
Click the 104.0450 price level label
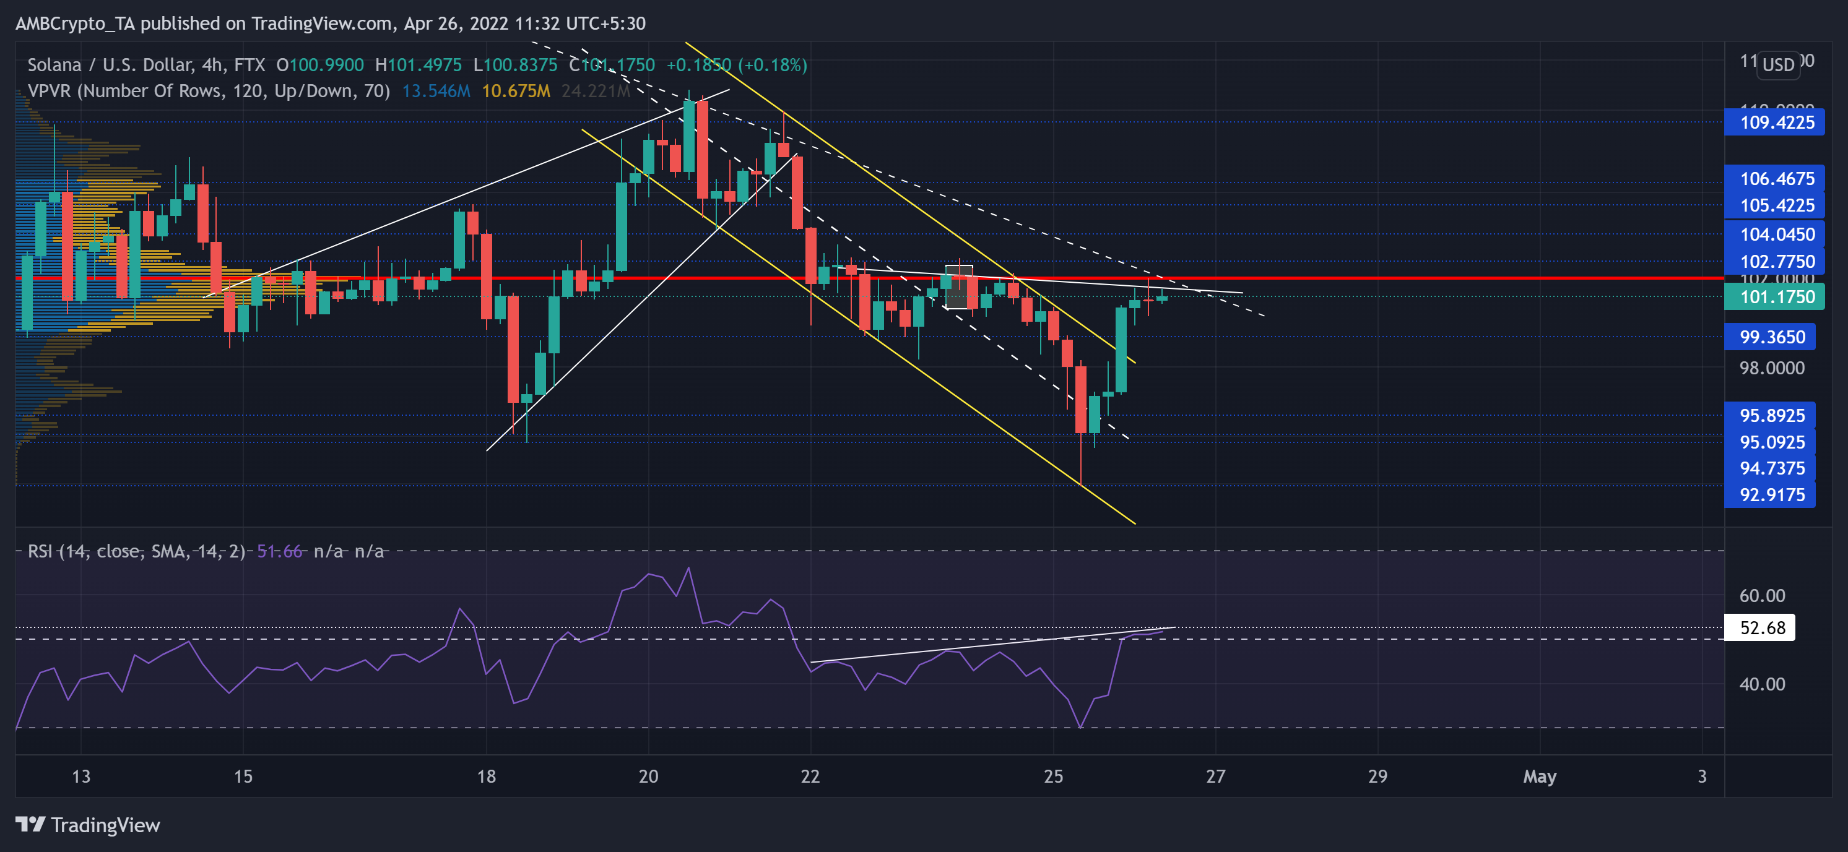(x=1776, y=234)
